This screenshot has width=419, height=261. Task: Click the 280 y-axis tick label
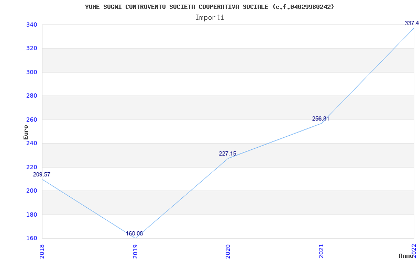33,96
